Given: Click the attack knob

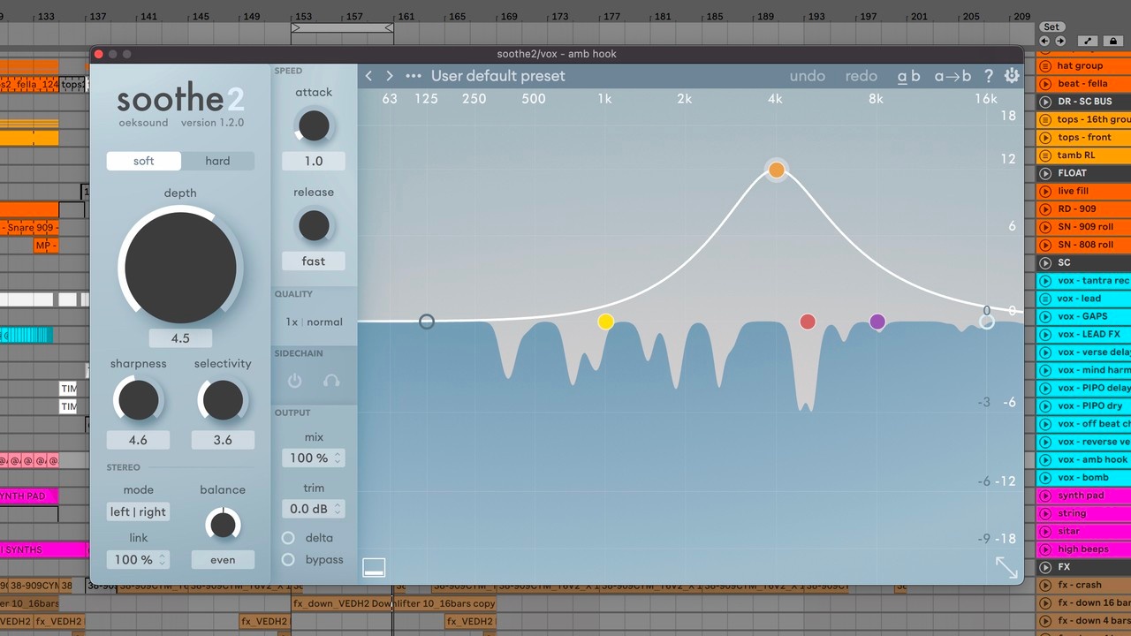Looking at the screenshot, I should pos(314,126).
